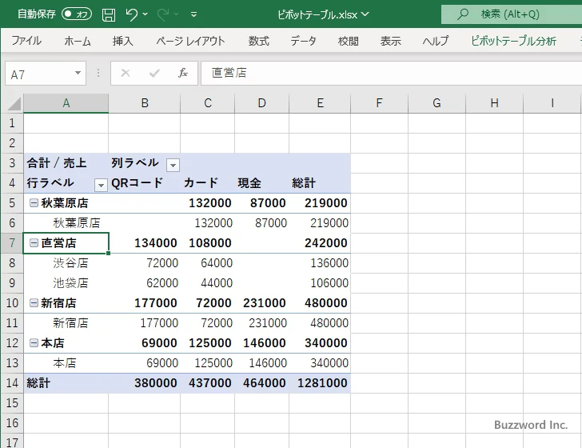Open the ヘルプ tab

pos(436,41)
